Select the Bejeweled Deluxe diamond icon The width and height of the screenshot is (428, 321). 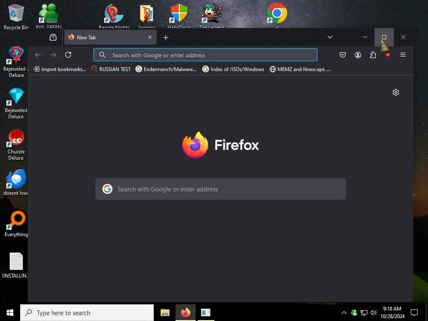[x=16, y=104]
